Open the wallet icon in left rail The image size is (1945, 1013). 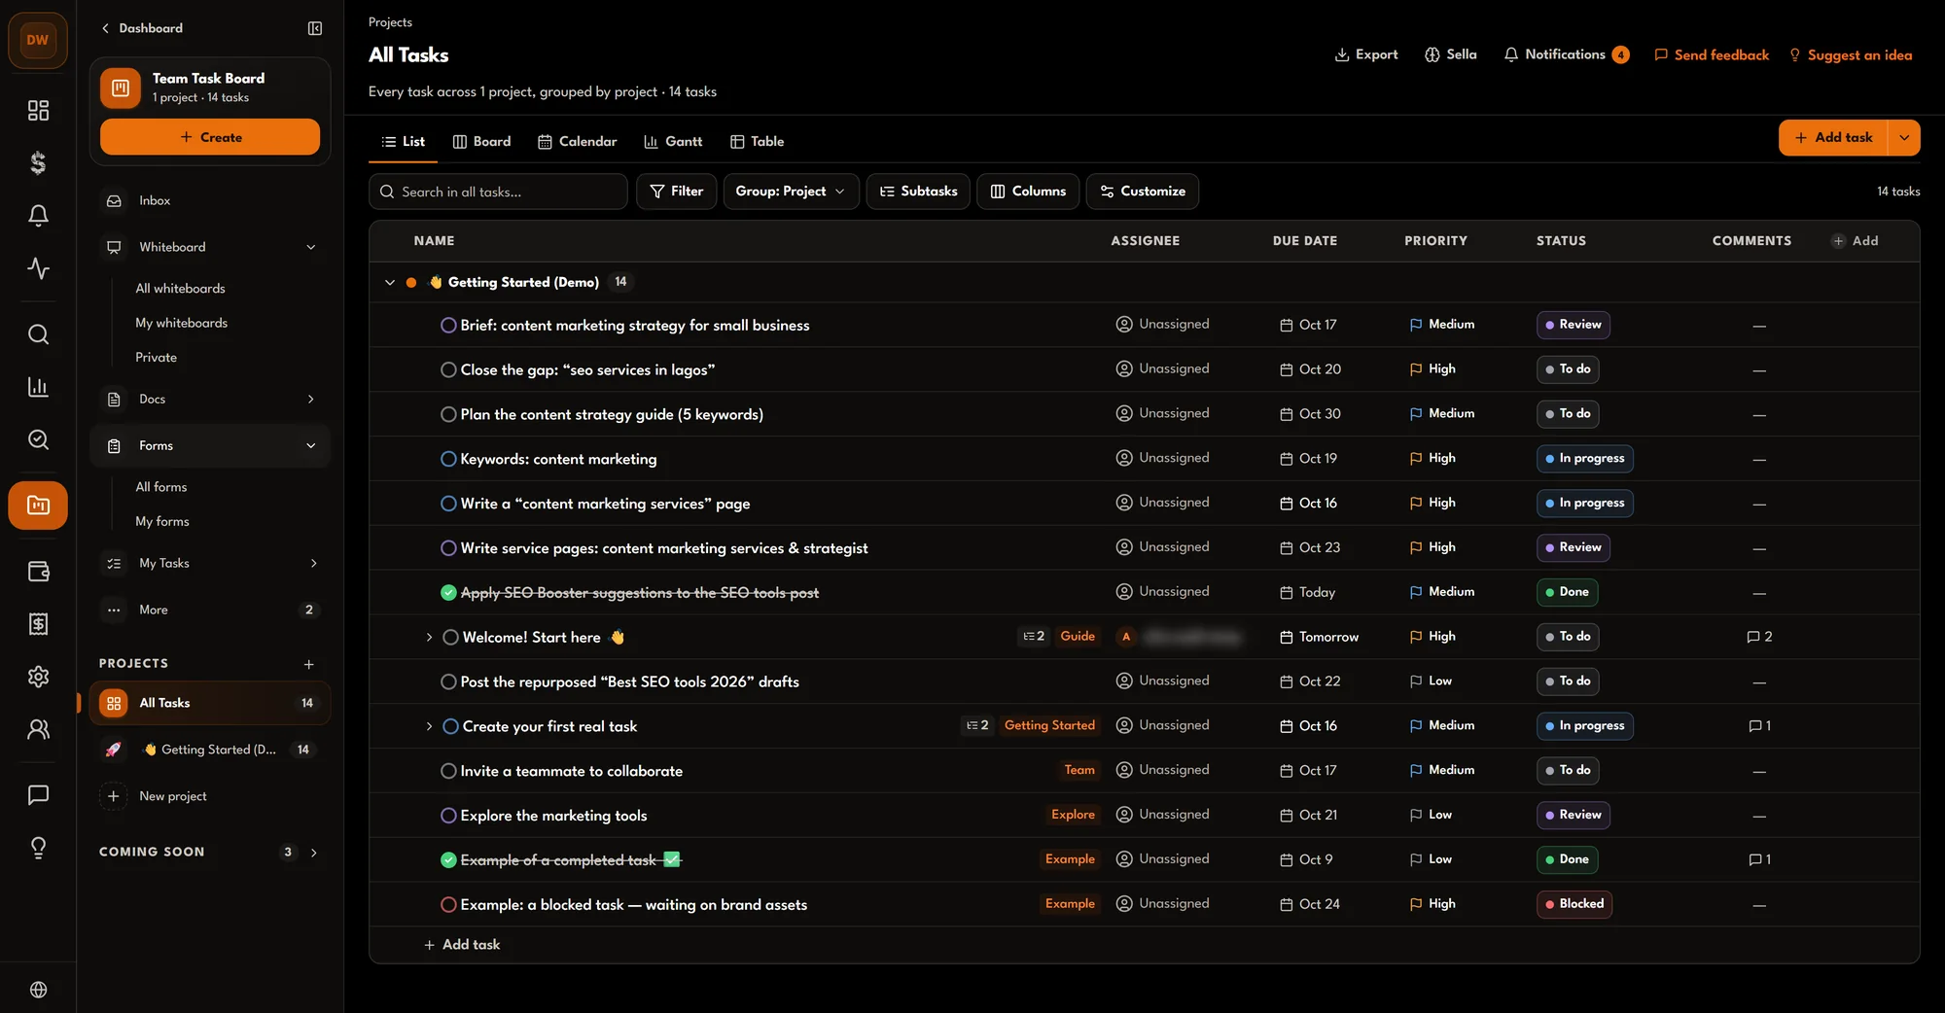click(x=38, y=572)
